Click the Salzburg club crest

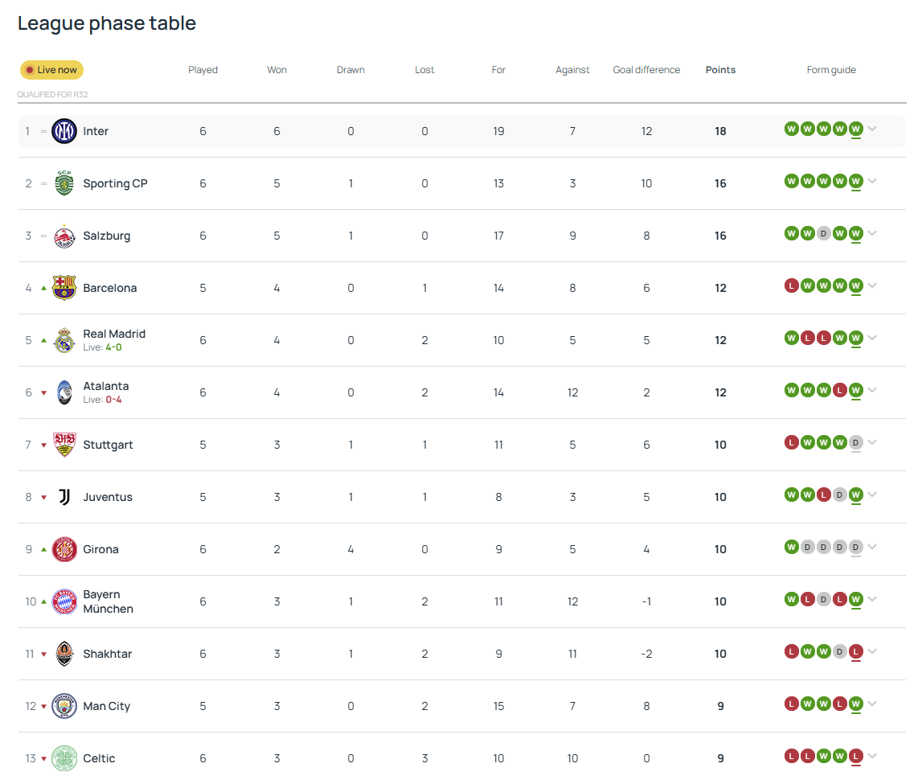[64, 236]
